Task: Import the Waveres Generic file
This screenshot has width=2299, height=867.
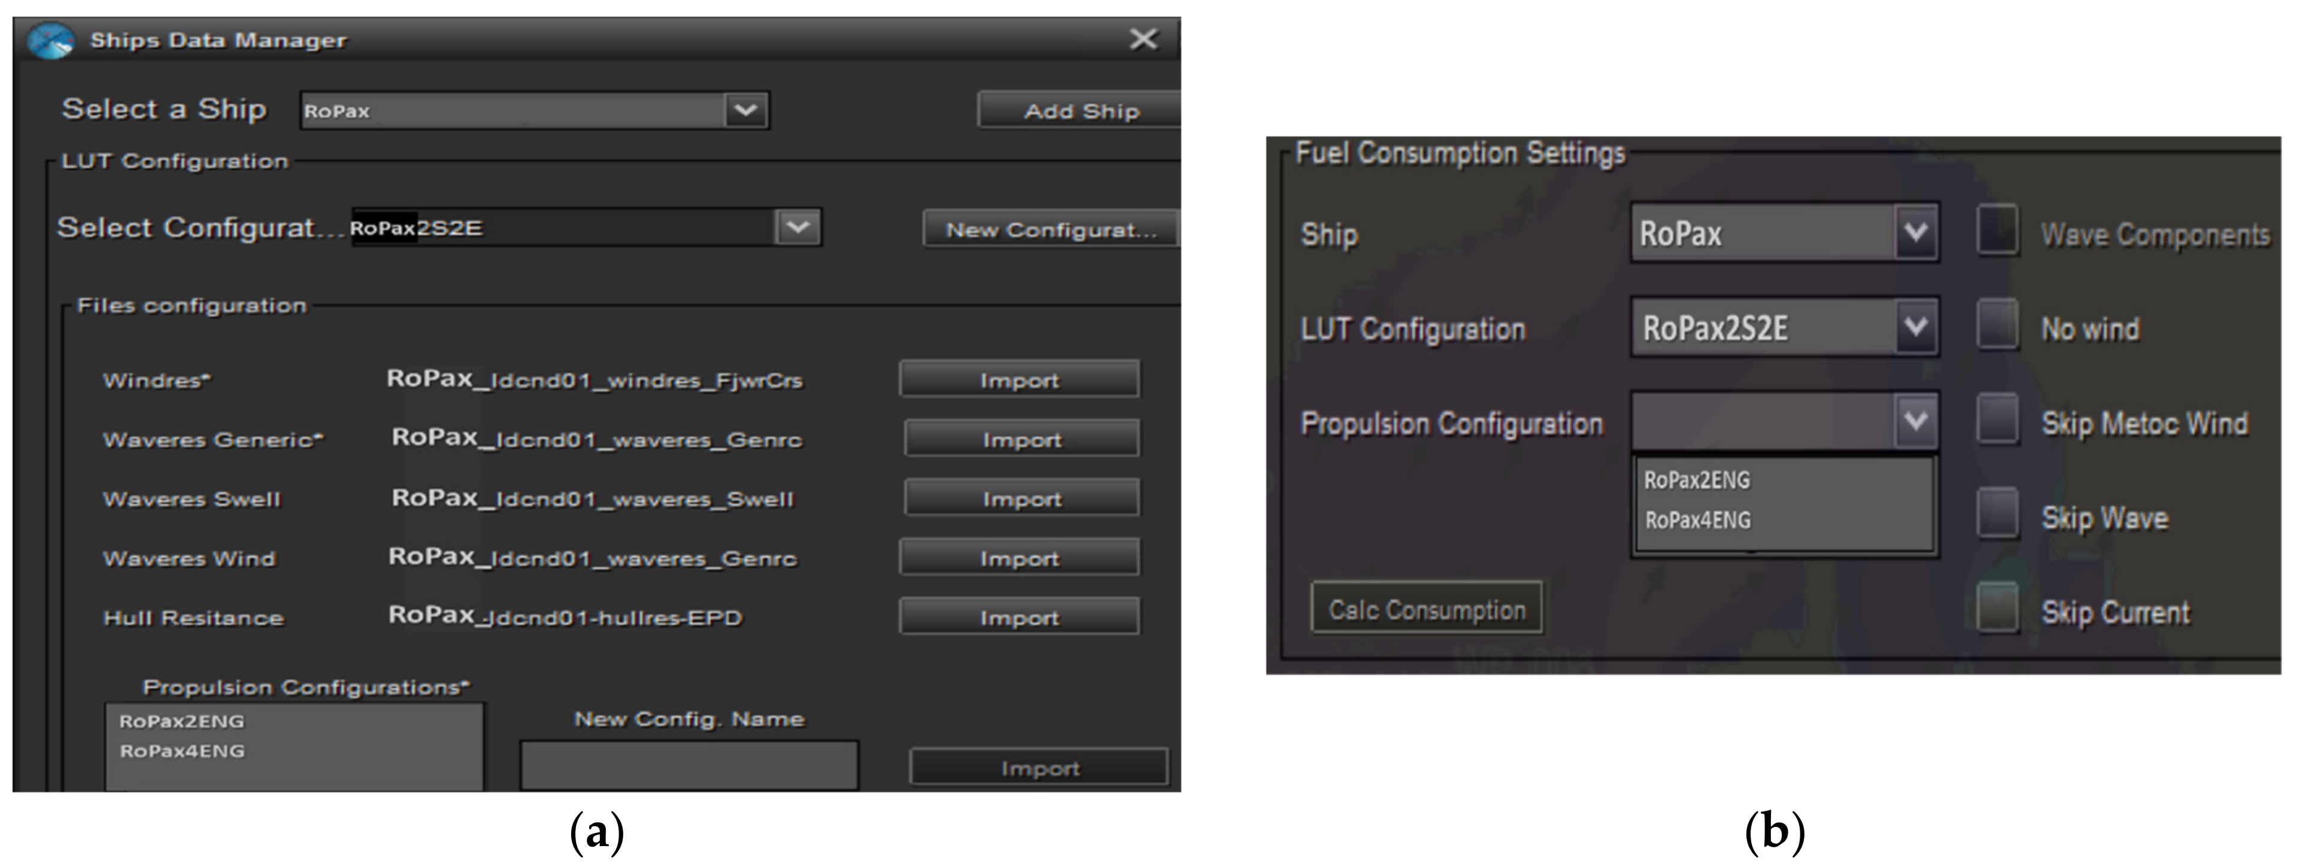Action: point(1021,439)
